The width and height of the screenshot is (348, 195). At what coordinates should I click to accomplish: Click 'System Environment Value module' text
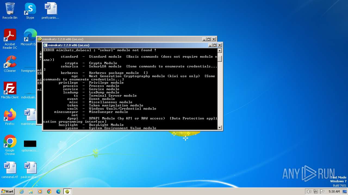(x=123, y=128)
